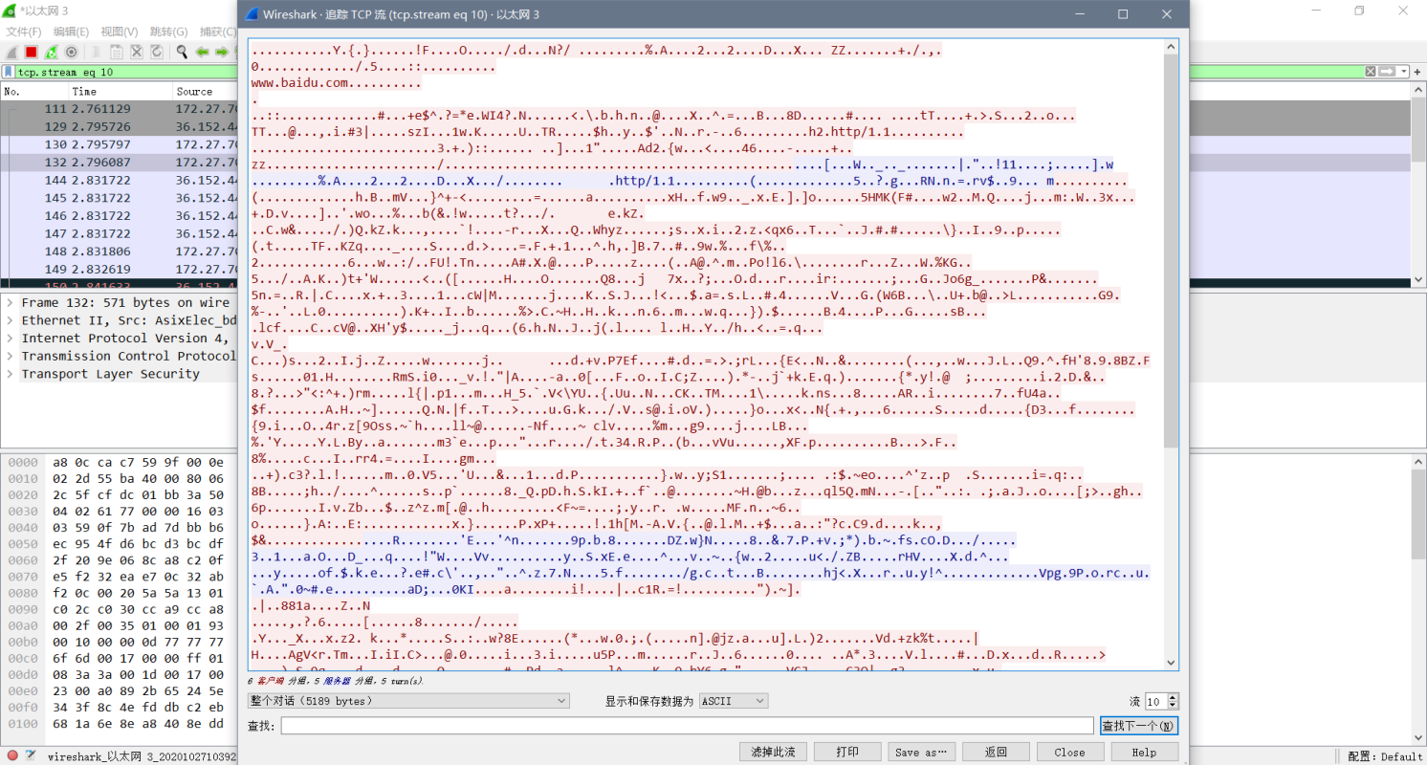Click inside the 查找 search field

(670, 725)
